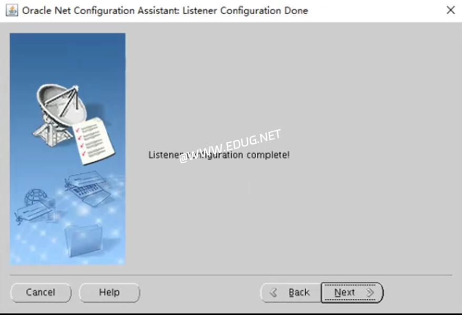Go back using the Back button
Image resolution: width=462 pixels, height=315 pixels.
pyautogui.click(x=291, y=292)
